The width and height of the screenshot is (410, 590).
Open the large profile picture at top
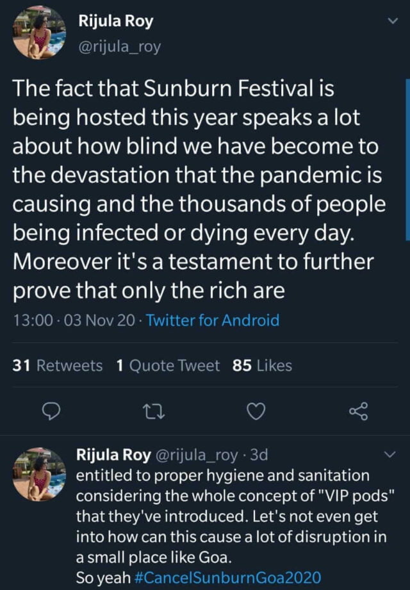(x=40, y=33)
